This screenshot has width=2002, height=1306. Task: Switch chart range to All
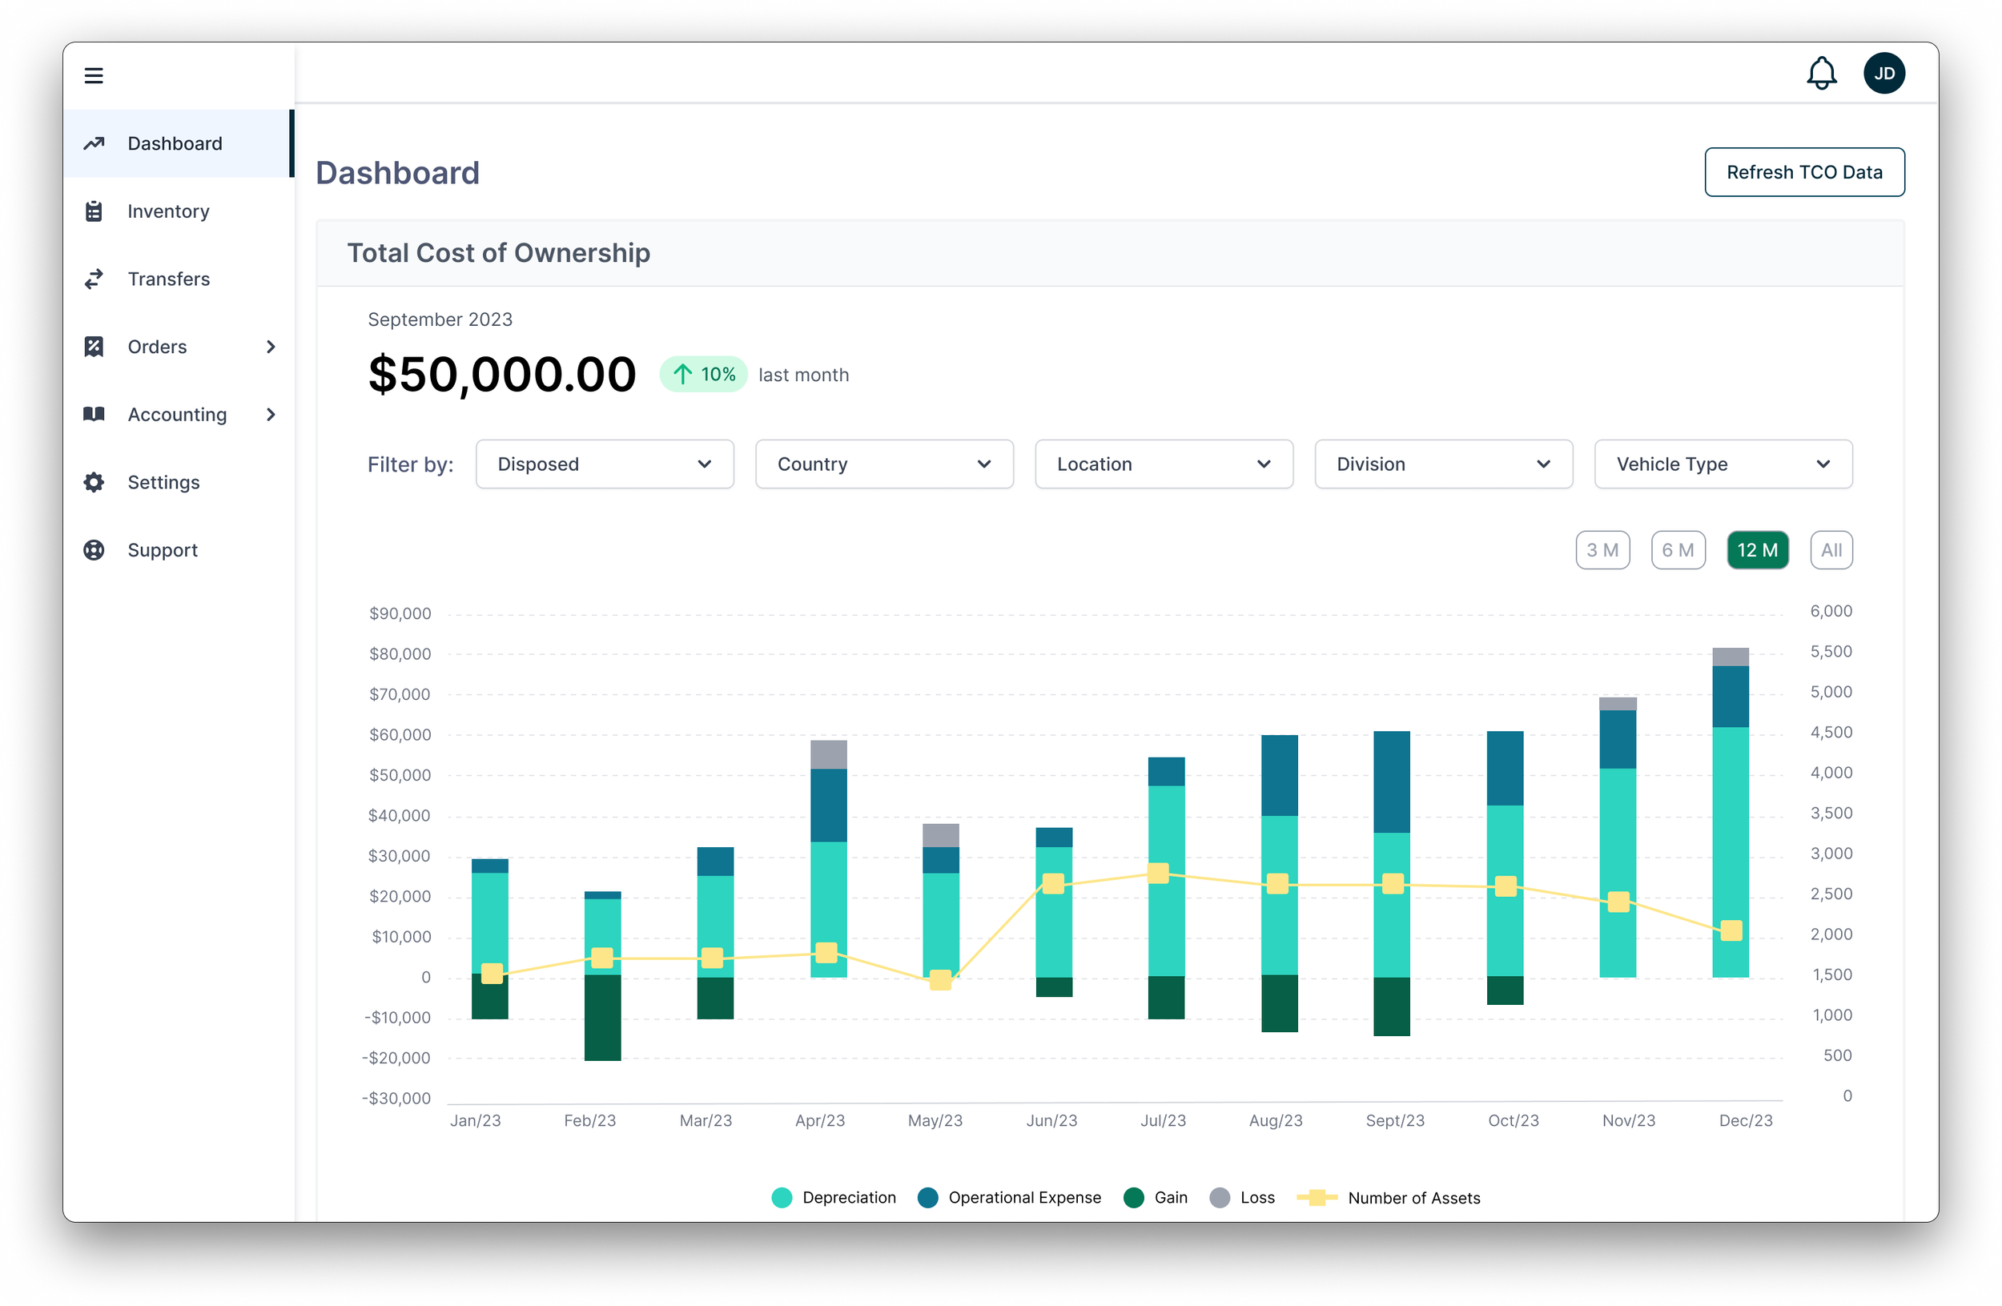1831,550
